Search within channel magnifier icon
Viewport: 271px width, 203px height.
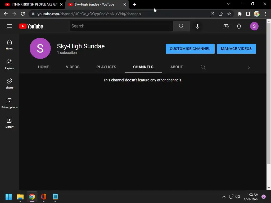click(203, 67)
